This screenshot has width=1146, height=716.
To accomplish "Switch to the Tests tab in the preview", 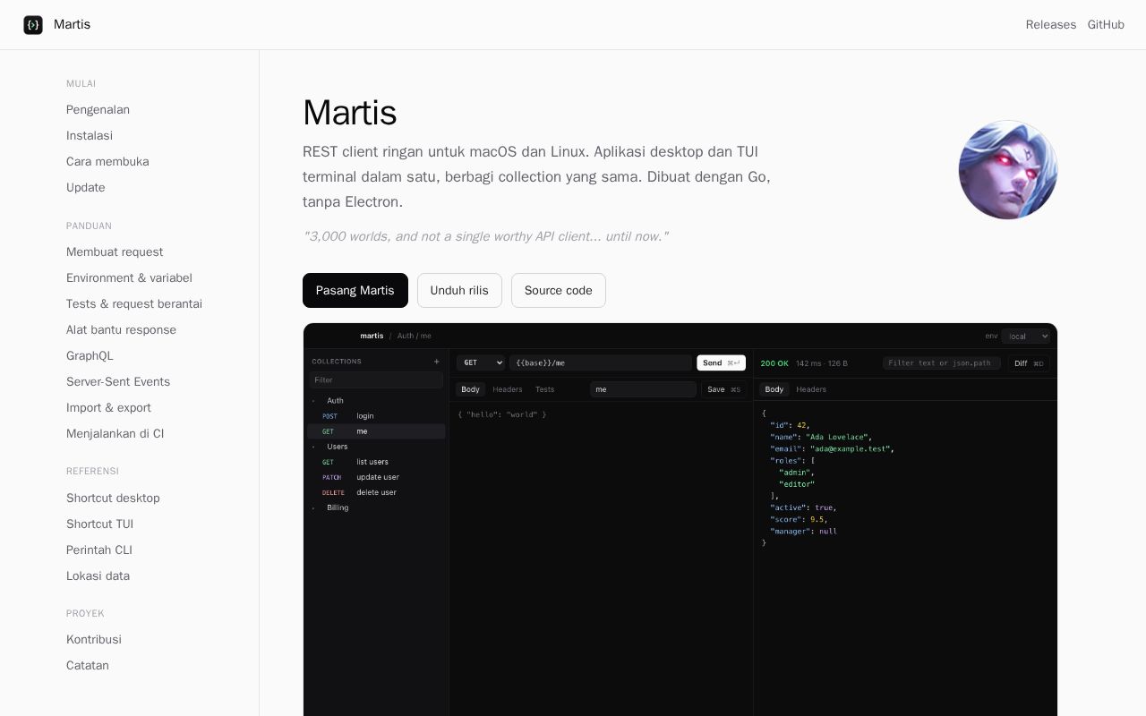I will pos(544,389).
